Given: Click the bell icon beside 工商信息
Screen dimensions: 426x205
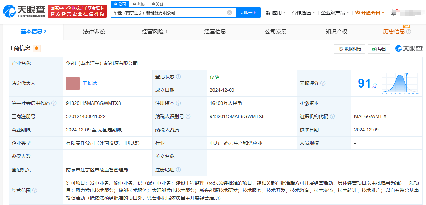Looking at the screenshot, I should pyautogui.click(x=37, y=48).
